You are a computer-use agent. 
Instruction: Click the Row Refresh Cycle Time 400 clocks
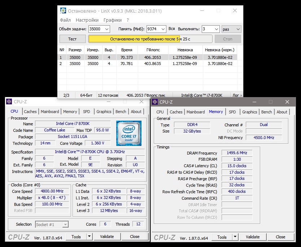click(237, 191)
